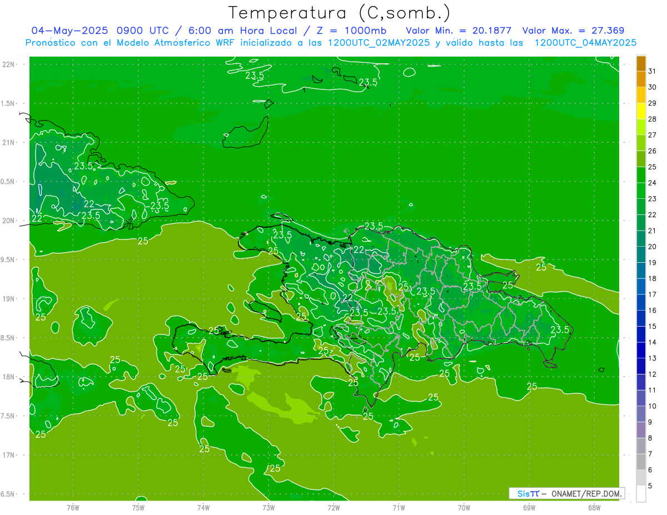Screen dimensions: 667x515
Task: Select 'Valor Min. = 20.1877' in header
Action: coord(459,31)
